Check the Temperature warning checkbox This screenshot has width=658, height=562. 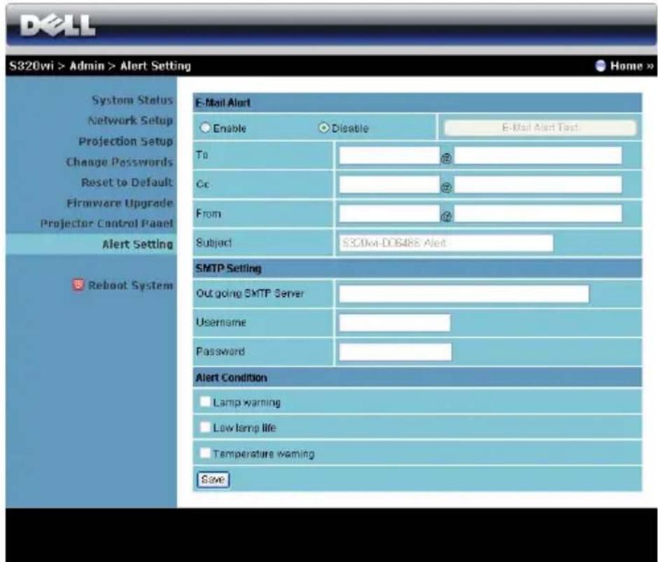205,453
